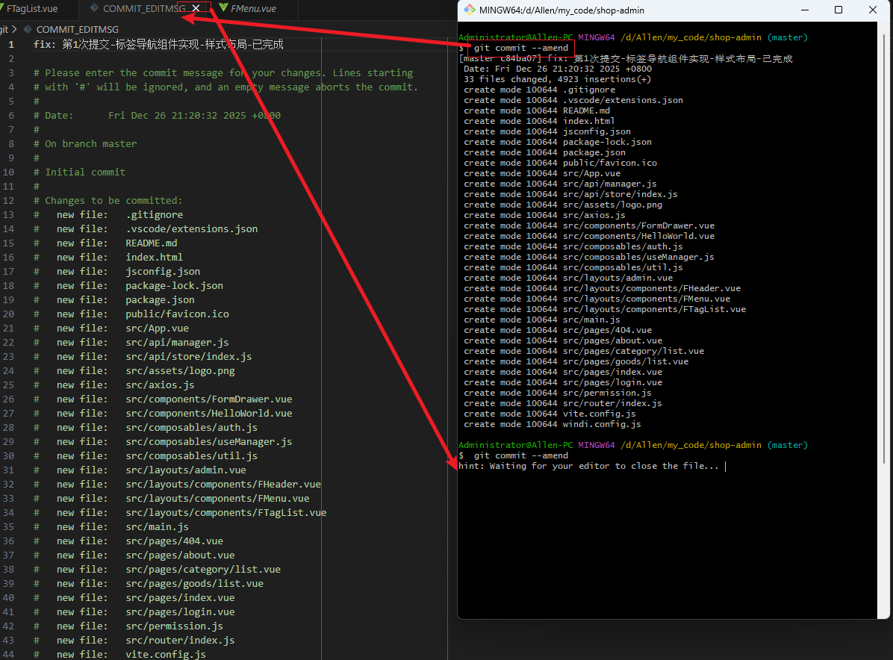This screenshot has width=893, height=660.
Task: Click 'create mode 100644 index.html' in terminal
Action: point(539,121)
